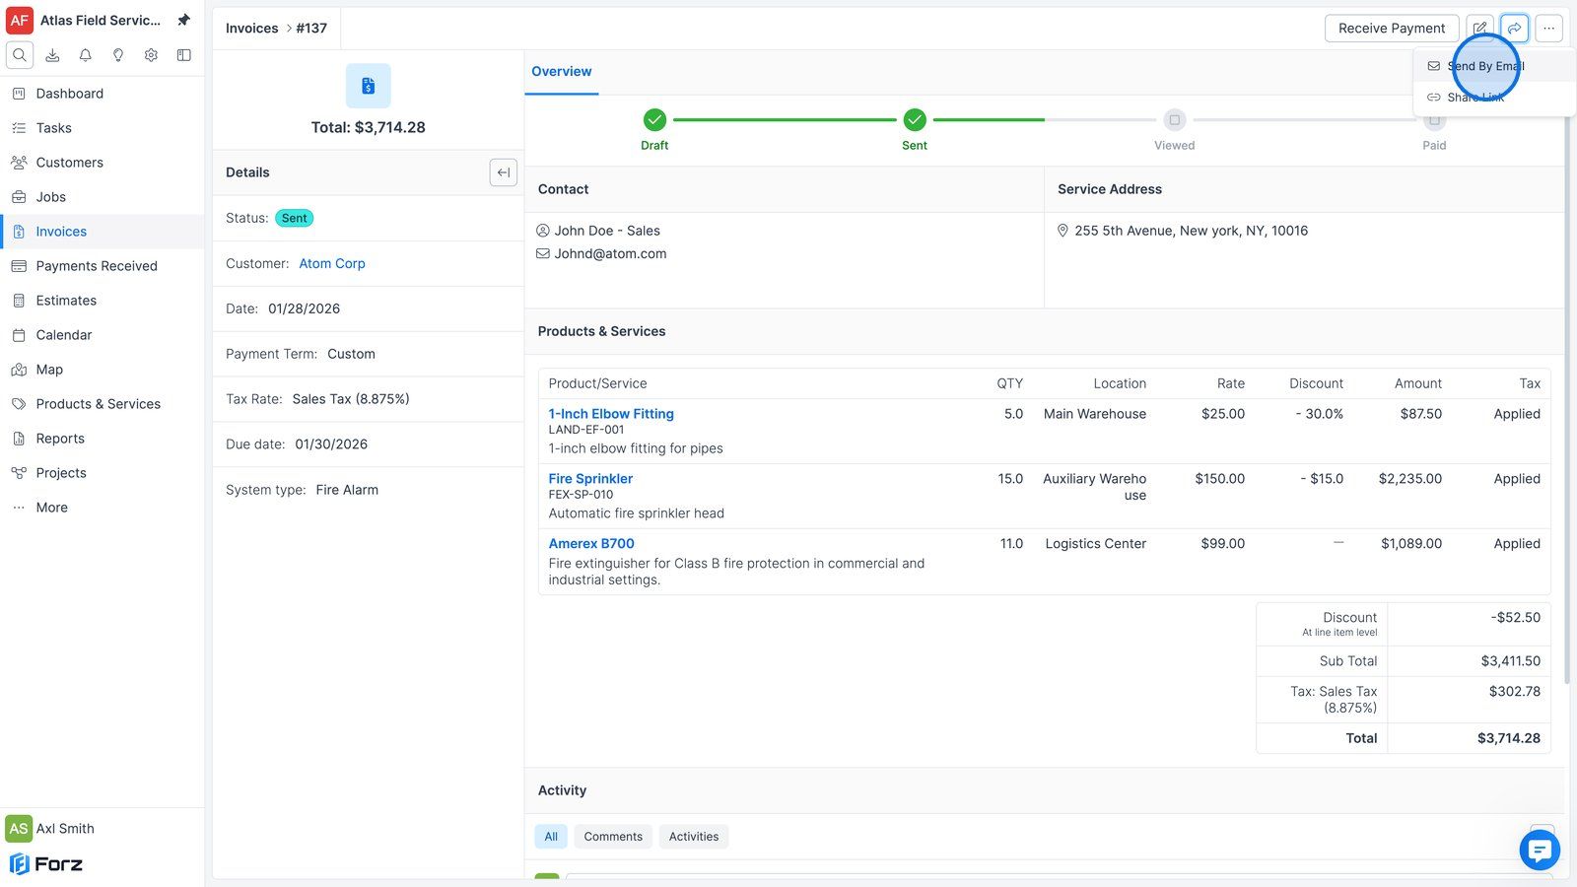Viewport: 1577px width, 887px height.
Task: Toggle the sidebar layout icon
Action: pos(183,55)
